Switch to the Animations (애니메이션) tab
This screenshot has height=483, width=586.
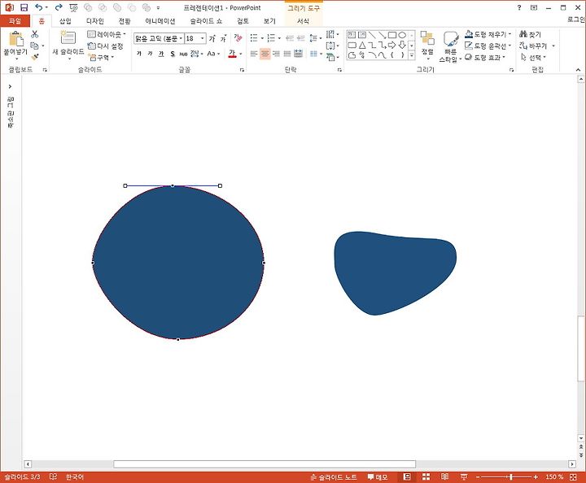[160, 21]
